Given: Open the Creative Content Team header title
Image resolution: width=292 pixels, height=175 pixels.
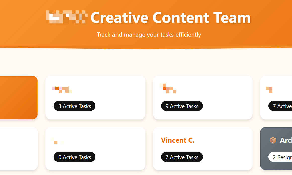Looking at the screenshot, I should tap(171, 18).
